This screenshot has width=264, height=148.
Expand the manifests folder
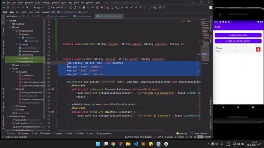pos(10,24)
